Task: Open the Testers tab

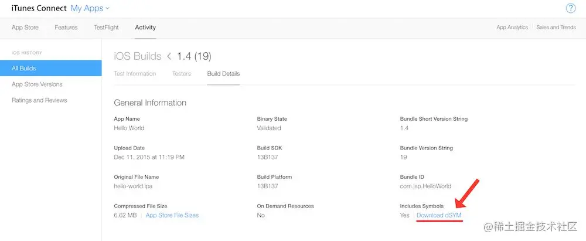Action: 182,74
